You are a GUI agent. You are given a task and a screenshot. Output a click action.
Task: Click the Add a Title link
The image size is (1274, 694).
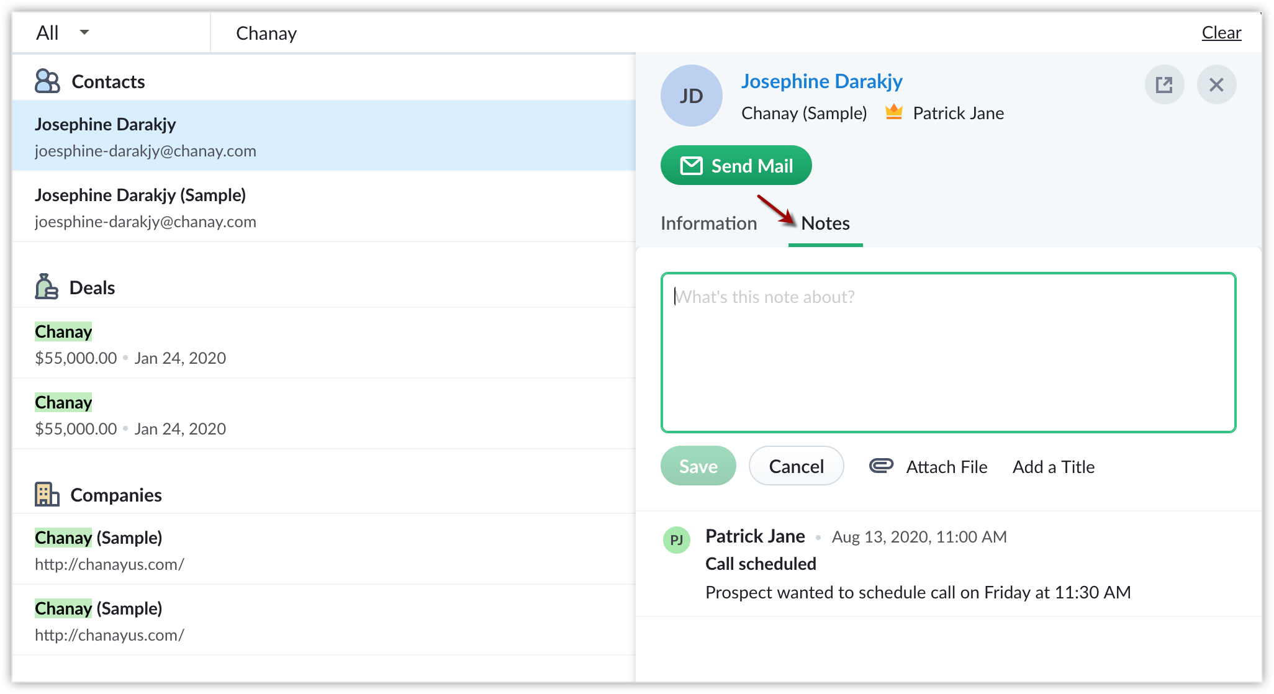(x=1053, y=467)
